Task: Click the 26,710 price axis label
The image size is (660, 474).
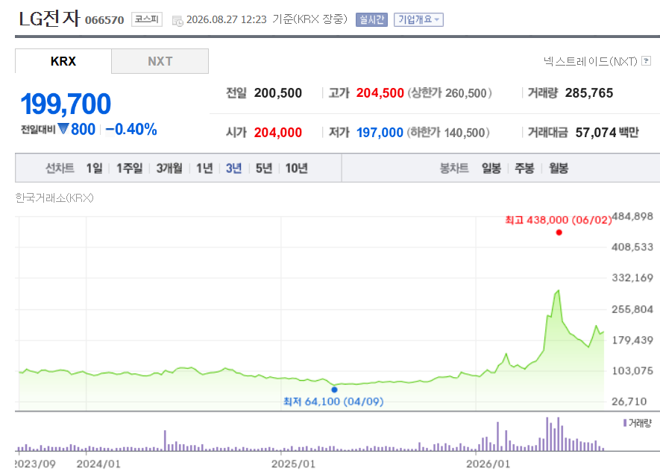Action: tap(629, 402)
